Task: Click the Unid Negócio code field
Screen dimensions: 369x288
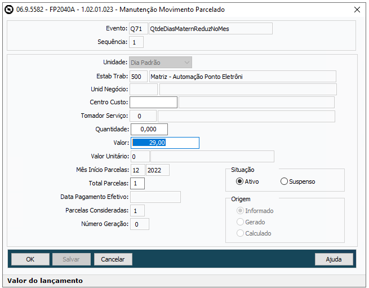Action: click(144, 90)
